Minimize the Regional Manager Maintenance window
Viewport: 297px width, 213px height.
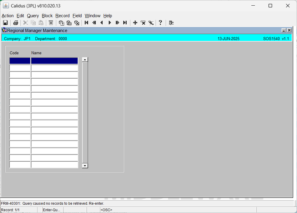pos(284,30)
